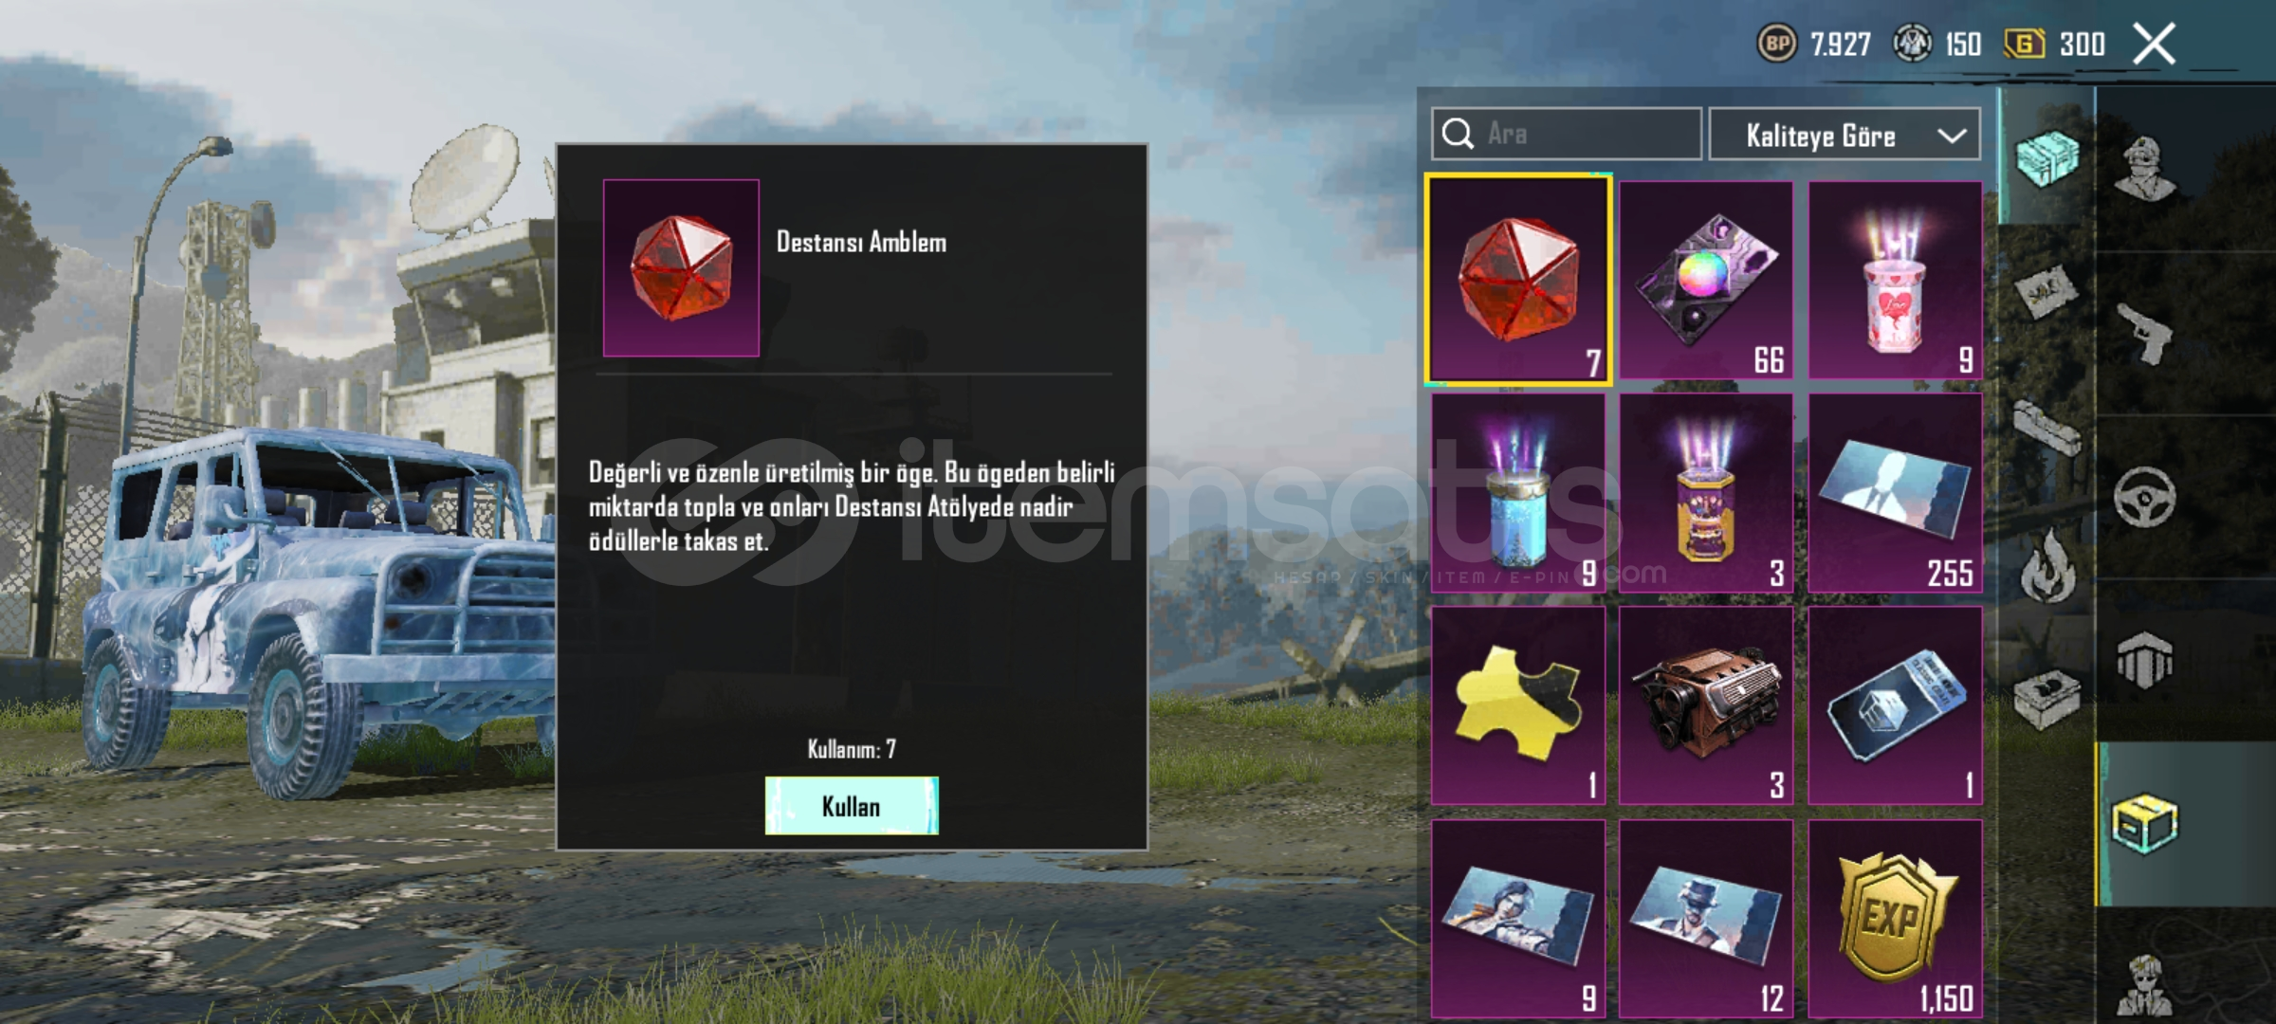This screenshot has width=2276, height=1024.
Task: Select the red Destansı Amblem gem item
Action: [1518, 281]
